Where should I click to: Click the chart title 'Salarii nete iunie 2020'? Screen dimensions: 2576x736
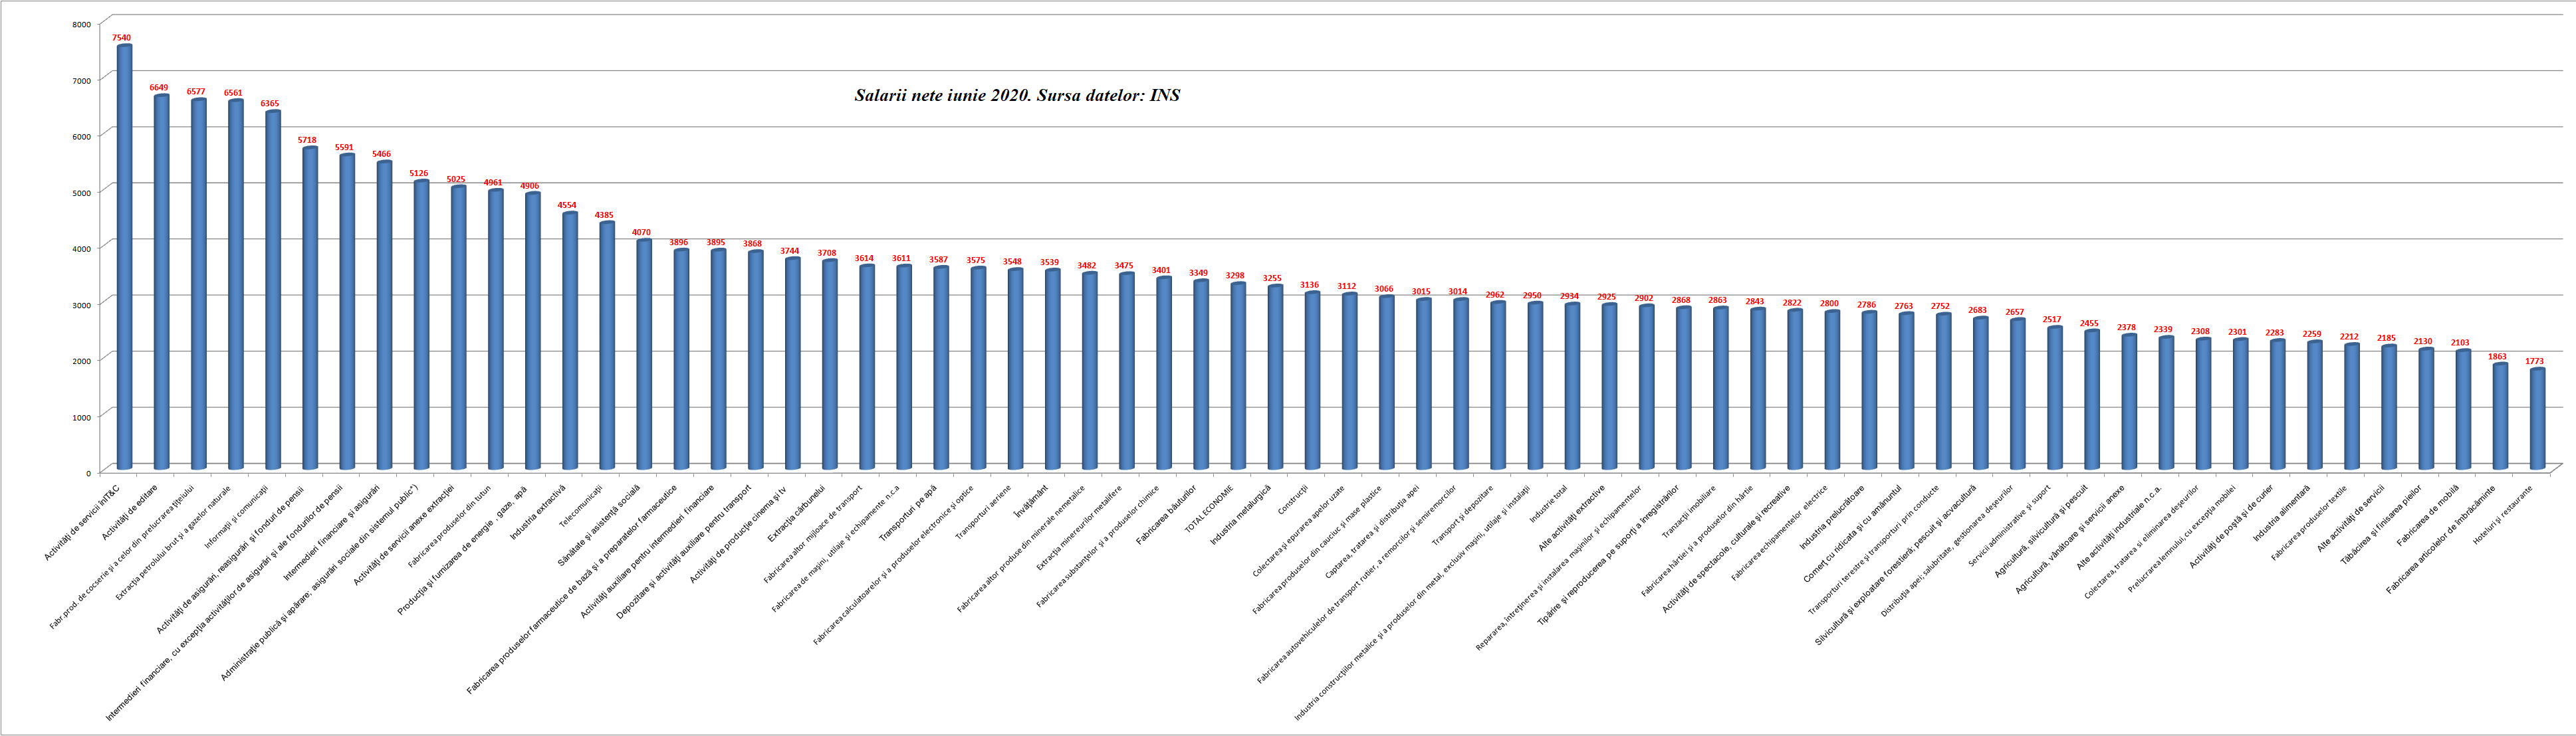pyautogui.click(x=1017, y=96)
